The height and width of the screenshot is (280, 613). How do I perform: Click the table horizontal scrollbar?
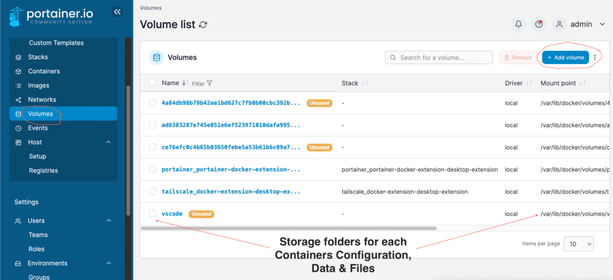pos(289,228)
